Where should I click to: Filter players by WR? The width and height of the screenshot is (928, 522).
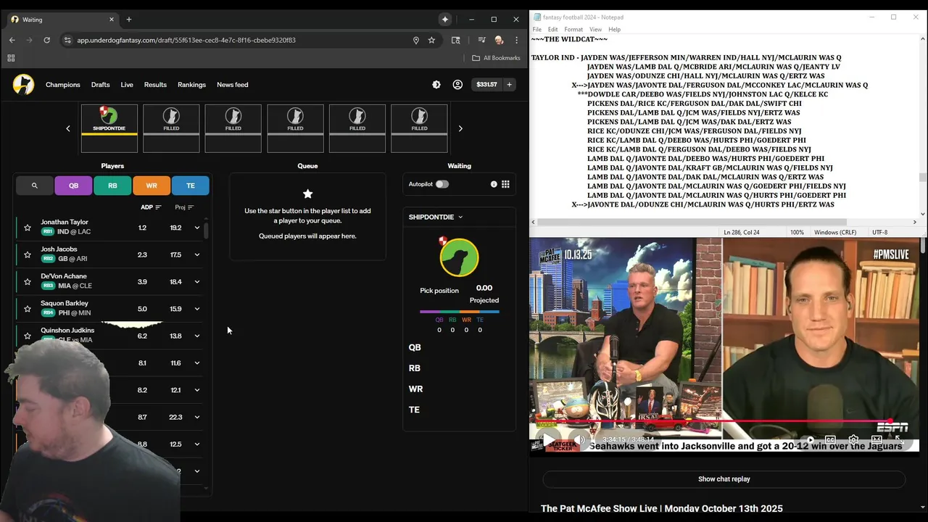tap(152, 186)
